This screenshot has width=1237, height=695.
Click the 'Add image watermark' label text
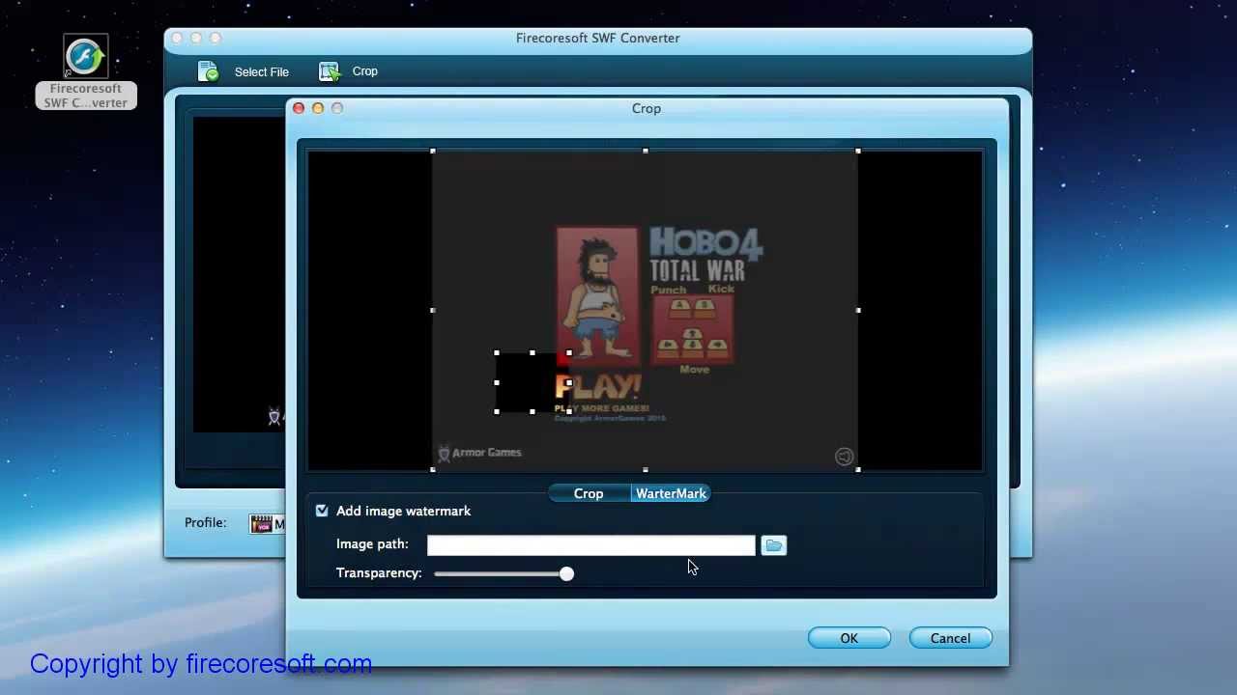pos(403,511)
